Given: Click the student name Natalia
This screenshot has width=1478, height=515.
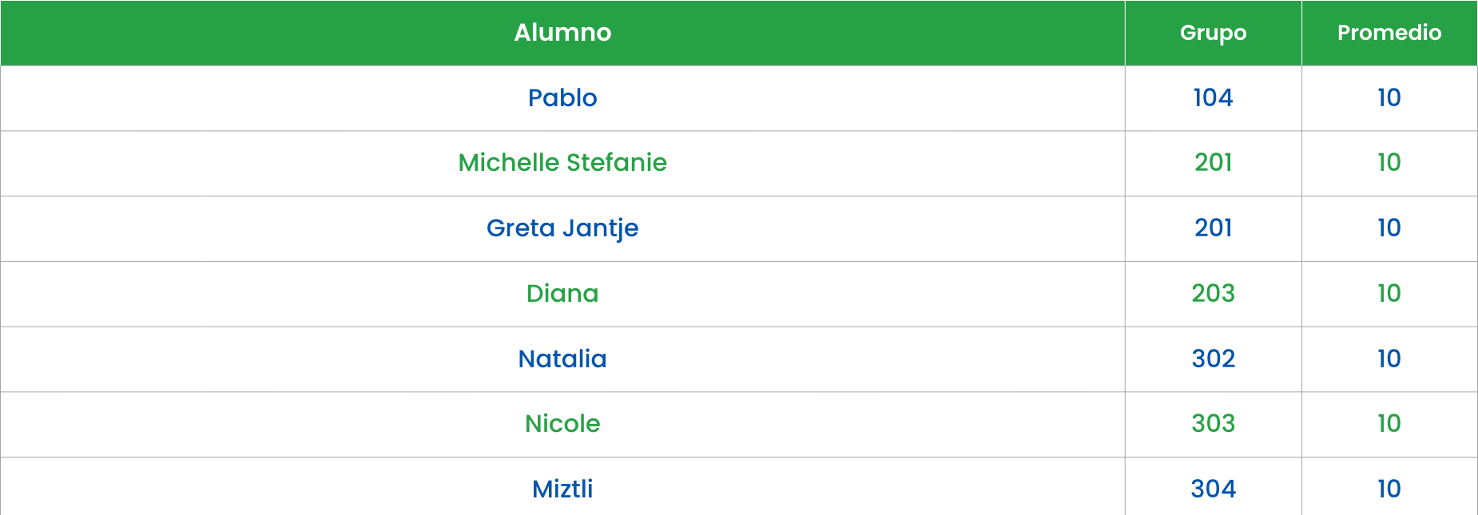Looking at the screenshot, I should tap(562, 359).
